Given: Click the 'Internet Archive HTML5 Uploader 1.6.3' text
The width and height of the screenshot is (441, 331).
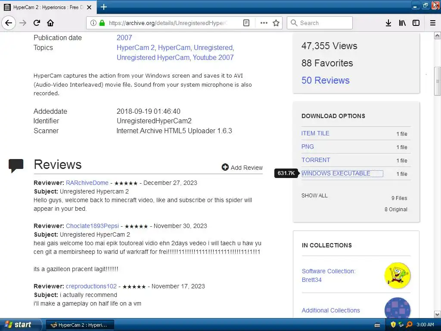Looking at the screenshot, I should (x=174, y=131).
